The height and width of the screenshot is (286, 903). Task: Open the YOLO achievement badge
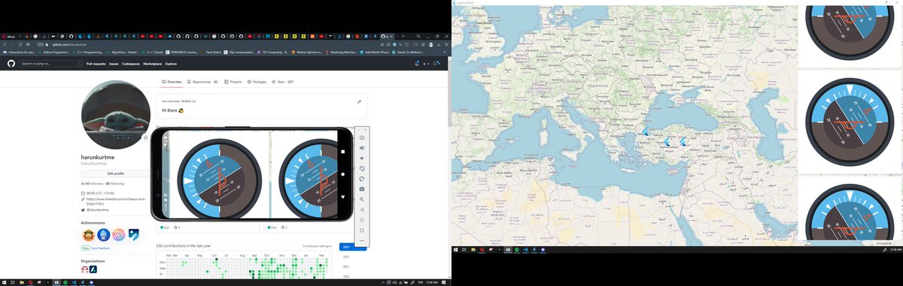(118, 235)
